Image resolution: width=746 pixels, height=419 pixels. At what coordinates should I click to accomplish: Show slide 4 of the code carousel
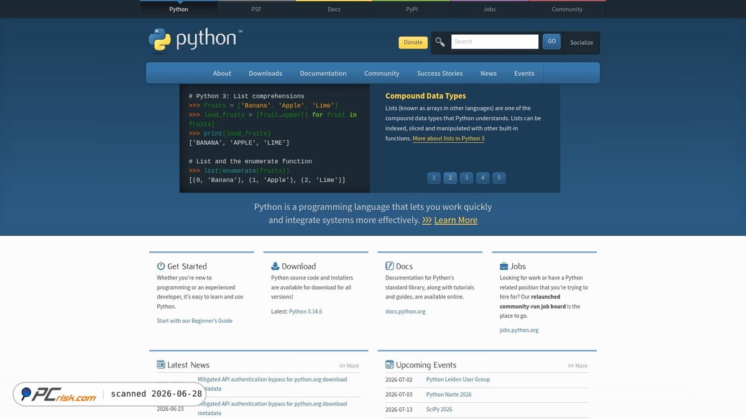pos(482,178)
